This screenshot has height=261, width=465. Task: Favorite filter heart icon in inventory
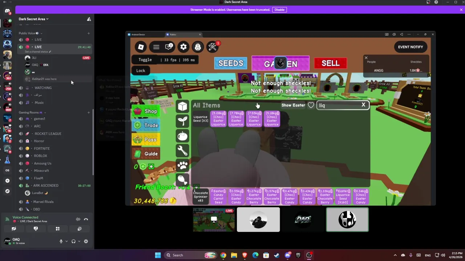[311, 105]
